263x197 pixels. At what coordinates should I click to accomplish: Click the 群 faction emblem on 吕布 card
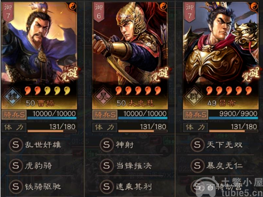[x=194, y=97]
